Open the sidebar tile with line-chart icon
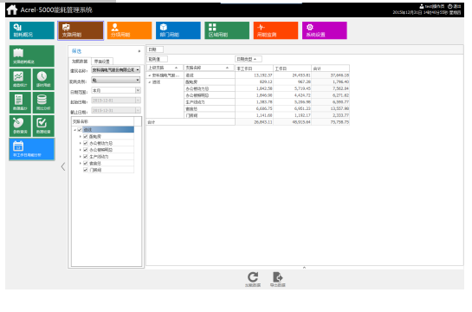 pyautogui.click(x=20, y=79)
